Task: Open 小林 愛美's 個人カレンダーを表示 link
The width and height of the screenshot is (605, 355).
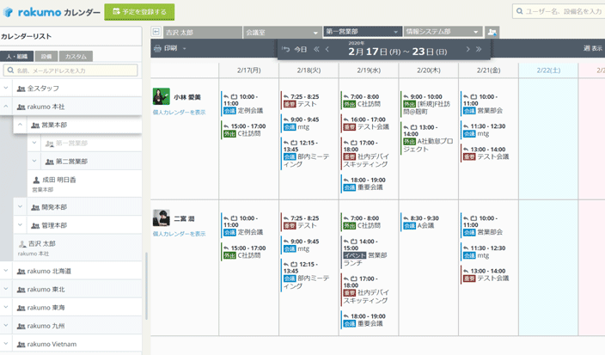Action: 179,113
